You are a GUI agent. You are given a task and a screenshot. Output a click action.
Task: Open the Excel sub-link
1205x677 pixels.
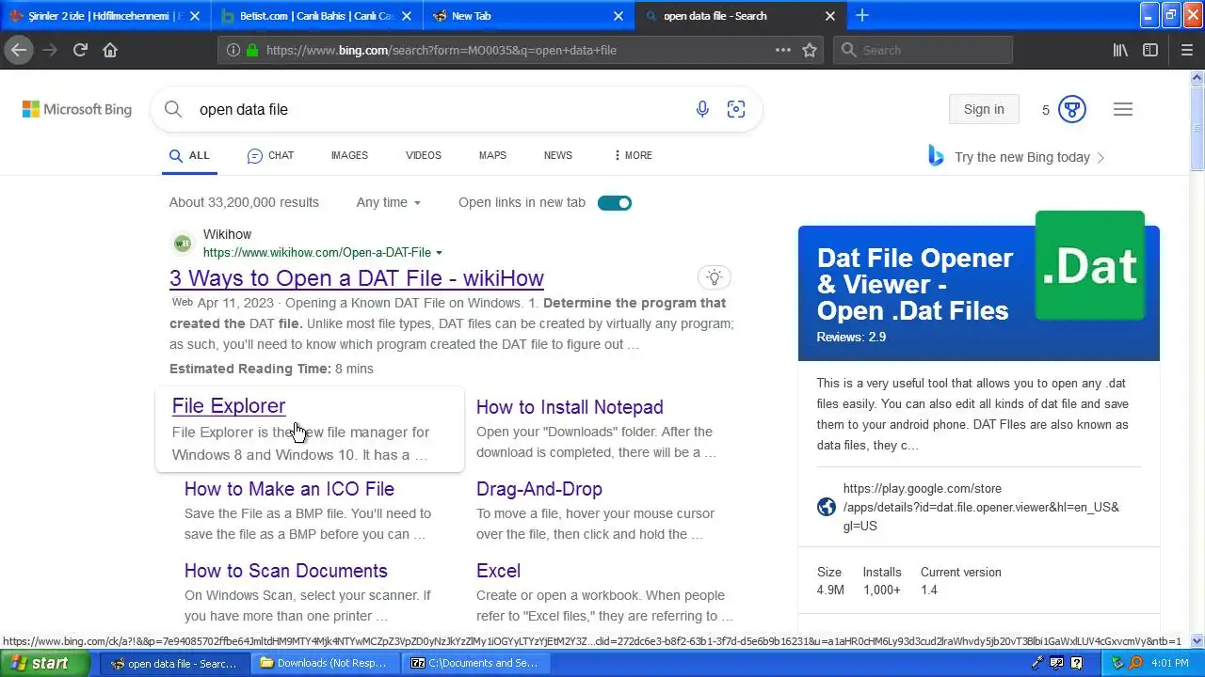point(498,571)
